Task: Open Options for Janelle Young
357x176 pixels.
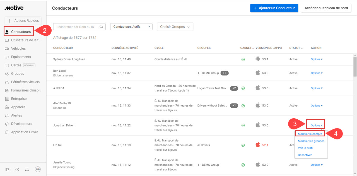Action: click(317, 165)
